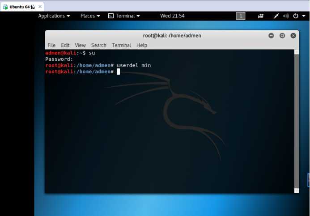Close the terminal window
Screen dimensions: 310x216
pos(293,36)
